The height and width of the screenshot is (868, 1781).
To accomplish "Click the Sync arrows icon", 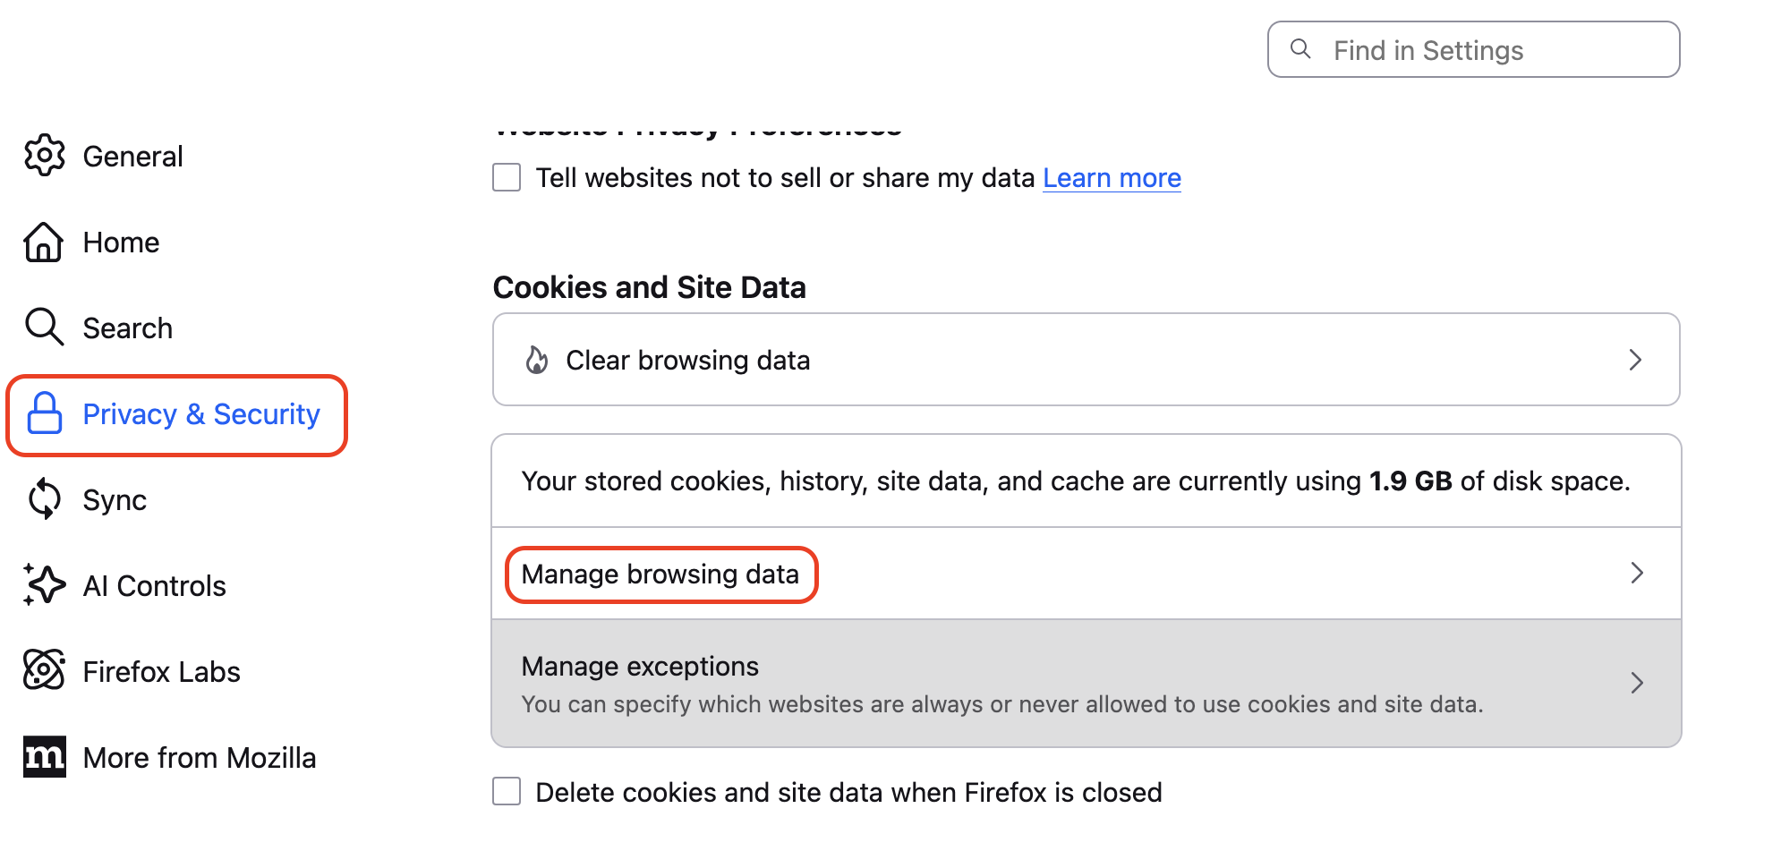I will (x=44, y=499).
